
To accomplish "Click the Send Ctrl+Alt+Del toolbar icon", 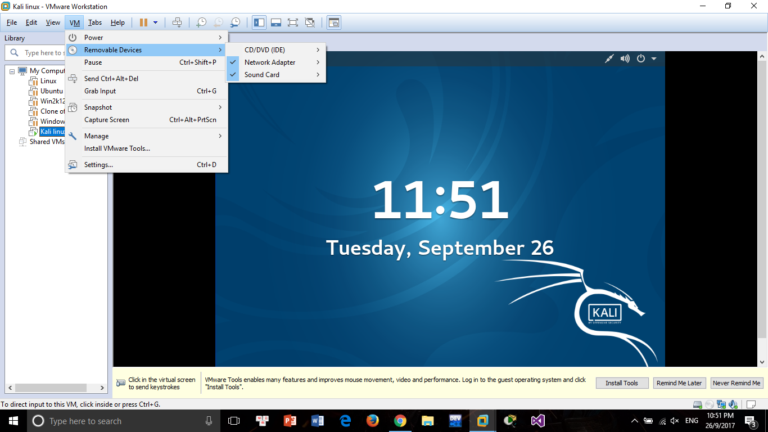I will pyautogui.click(x=177, y=22).
